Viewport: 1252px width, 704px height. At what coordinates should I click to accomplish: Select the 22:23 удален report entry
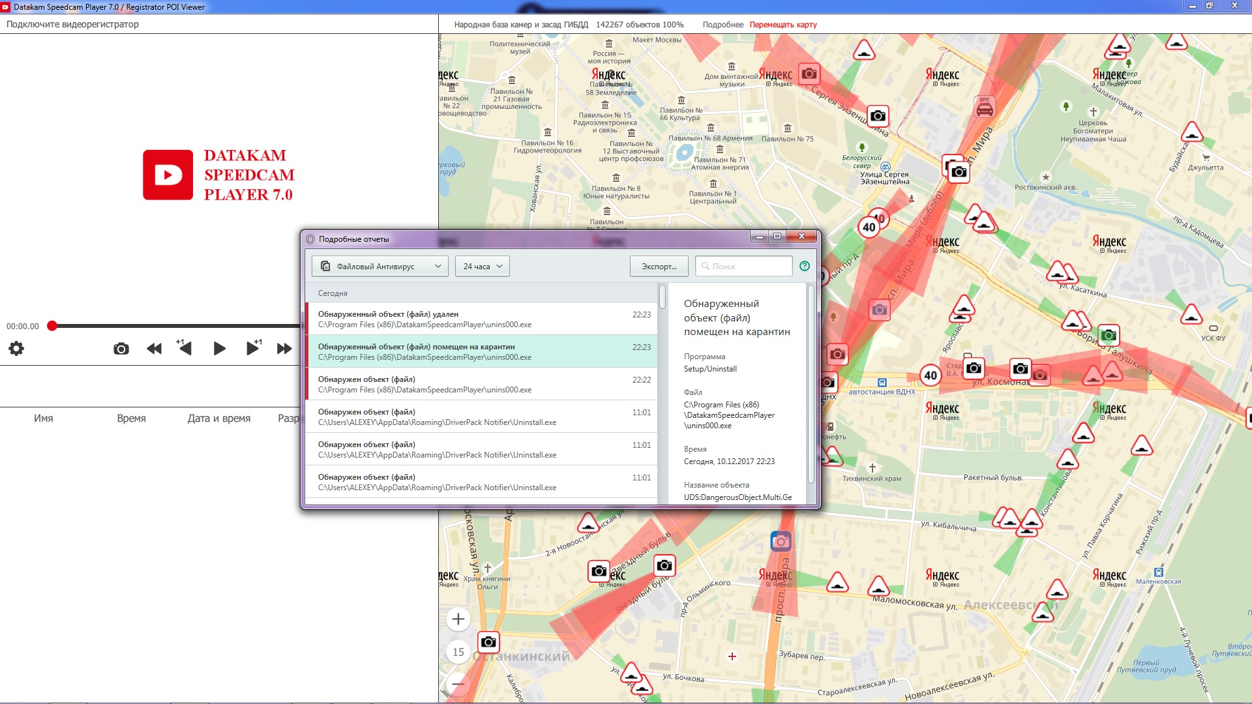click(481, 319)
